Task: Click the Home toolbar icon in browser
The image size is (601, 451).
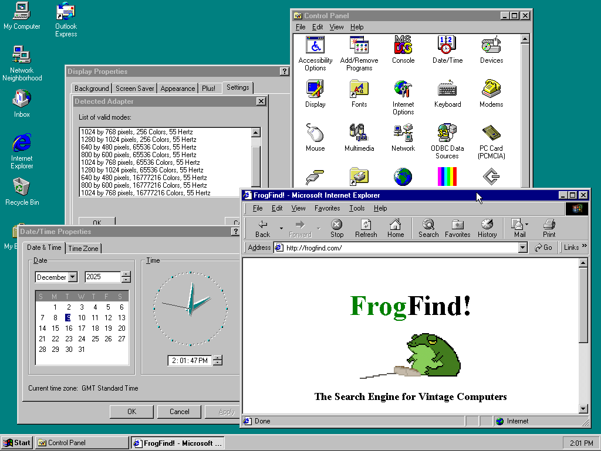Action: pyautogui.click(x=396, y=228)
